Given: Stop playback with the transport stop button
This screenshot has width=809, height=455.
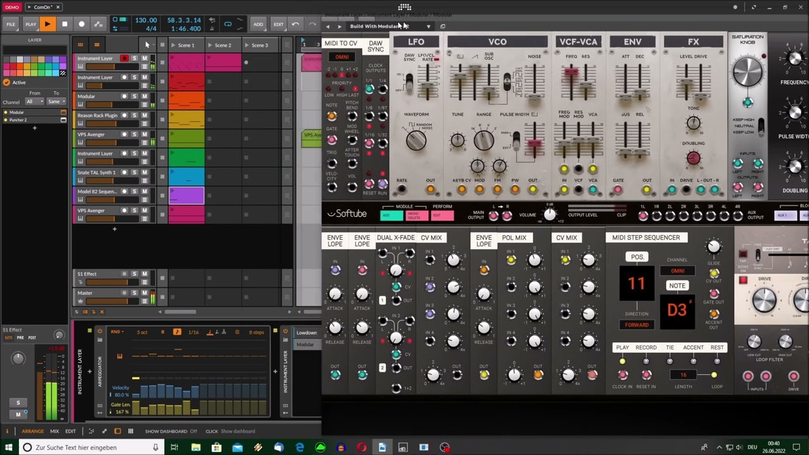Looking at the screenshot, I should click(64, 24).
